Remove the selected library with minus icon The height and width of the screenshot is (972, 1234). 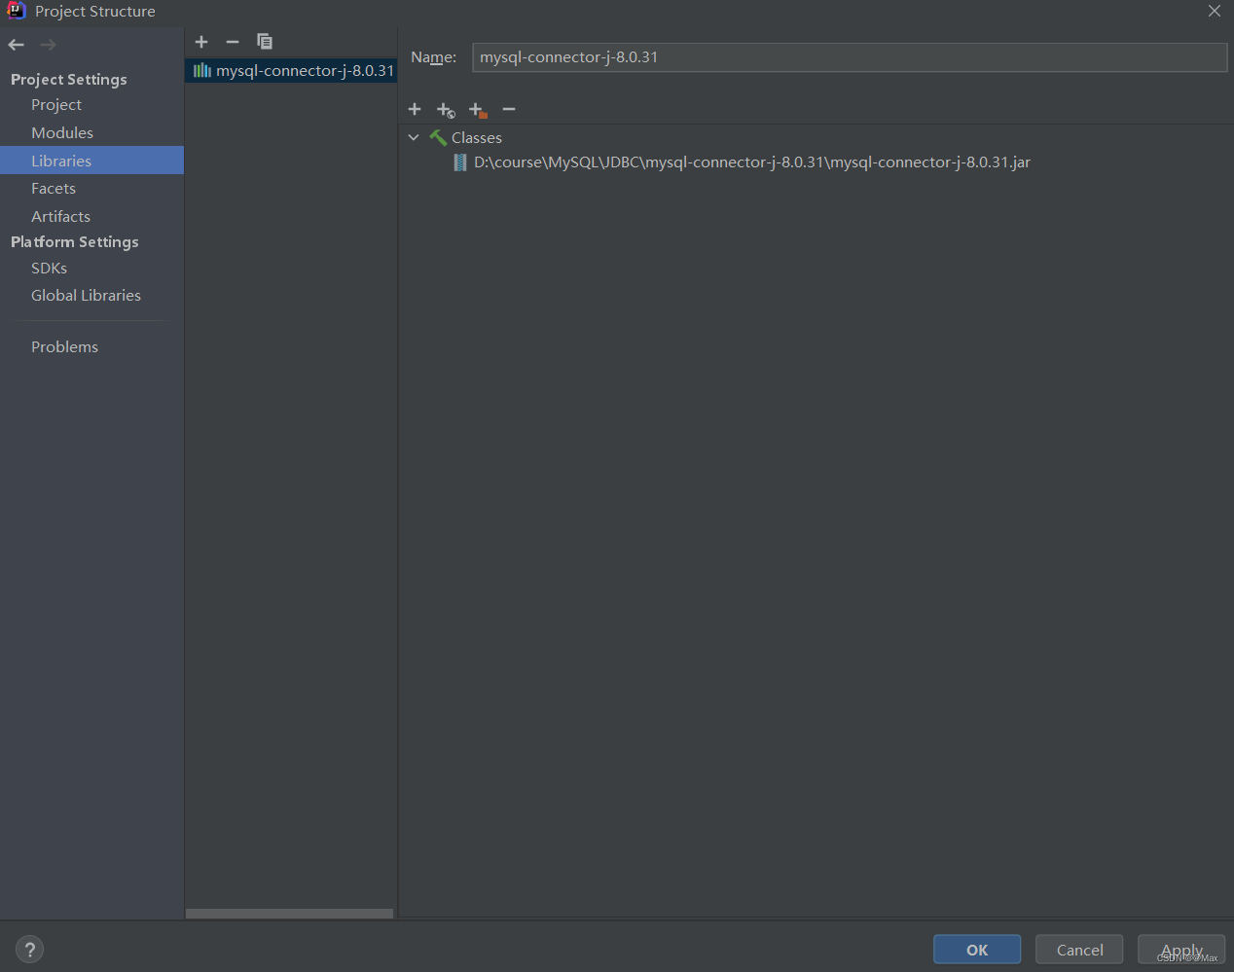click(x=233, y=42)
